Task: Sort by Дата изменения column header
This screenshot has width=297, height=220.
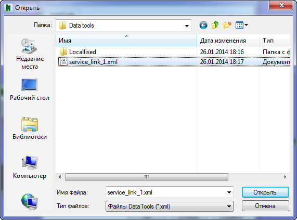Action: click(x=228, y=41)
